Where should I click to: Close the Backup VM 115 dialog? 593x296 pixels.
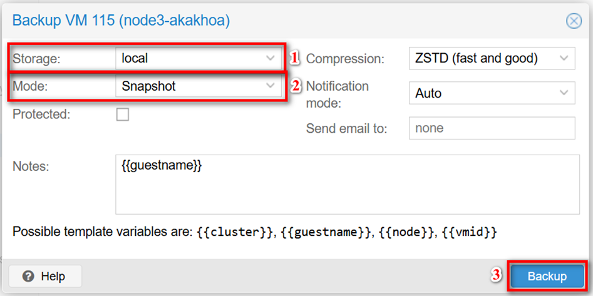pyautogui.click(x=574, y=21)
